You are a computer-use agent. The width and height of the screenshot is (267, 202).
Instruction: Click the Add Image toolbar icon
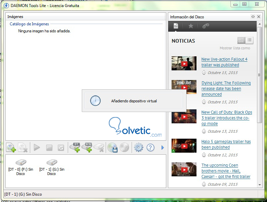click(11, 148)
